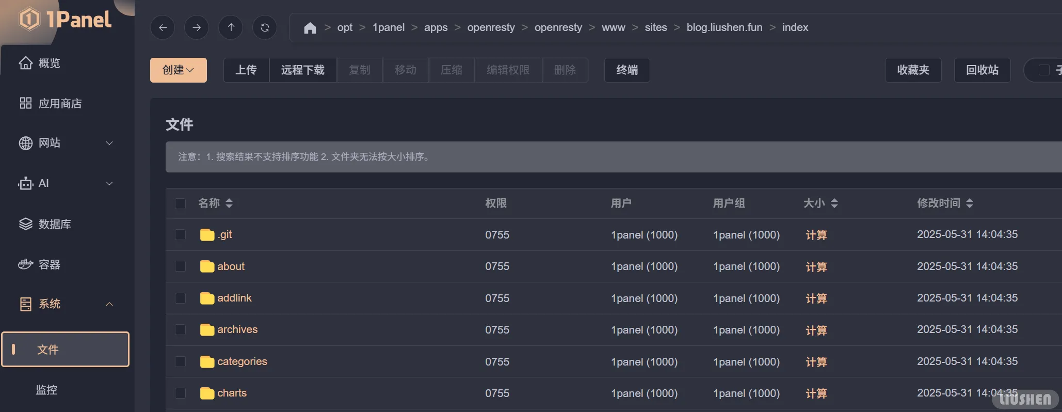Click the forward arrow navigation icon
1062x412 pixels.
point(197,28)
